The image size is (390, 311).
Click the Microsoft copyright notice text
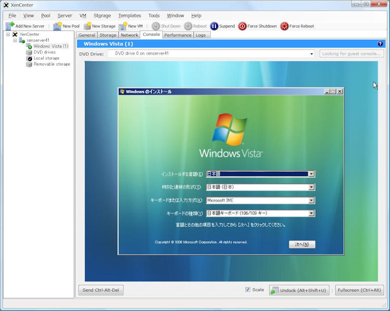click(x=201, y=242)
